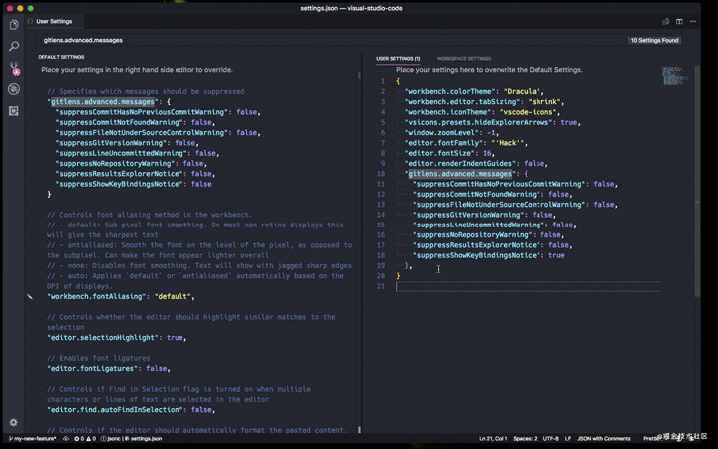Viewport: 718px width, 449px height.
Task: Switch to the WORKSPACE SETTINGS tab
Action: (x=464, y=59)
